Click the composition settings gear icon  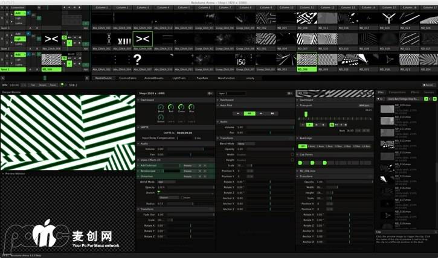210,93
